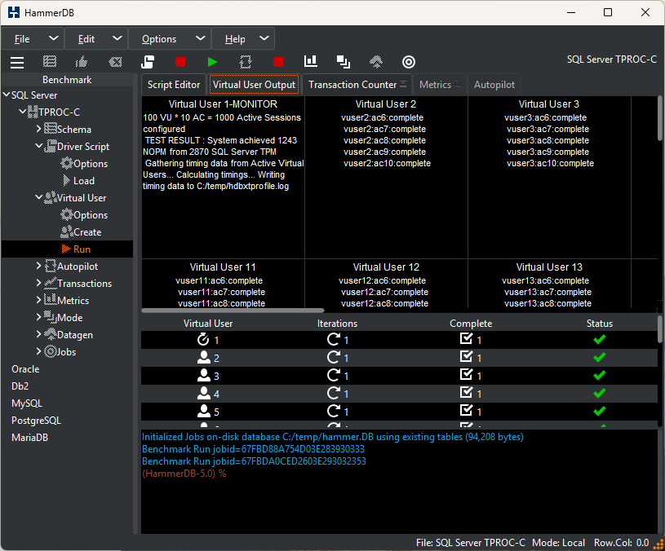
Task: Select Driver Script tree node
Action: click(x=83, y=147)
